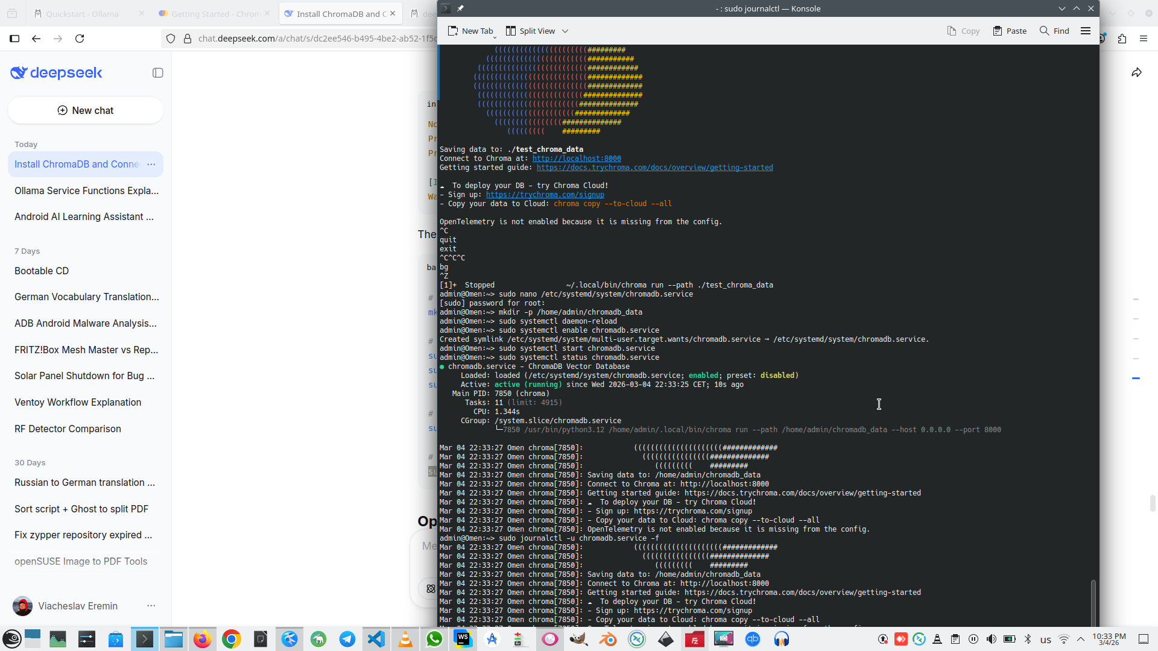The width and height of the screenshot is (1158, 651).
Task: Toggle Bluetooth in the system tray
Action: pyautogui.click(x=1028, y=639)
